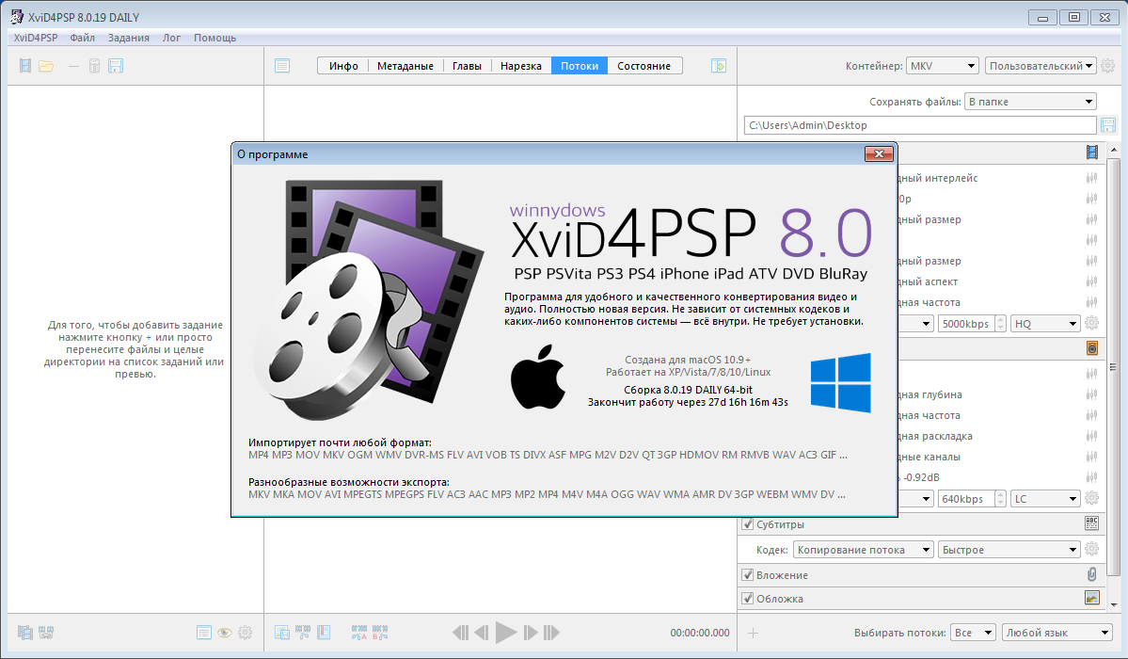This screenshot has height=659, width=1128.
Task: Switch to the Главы tab
Action: [467, 66]
